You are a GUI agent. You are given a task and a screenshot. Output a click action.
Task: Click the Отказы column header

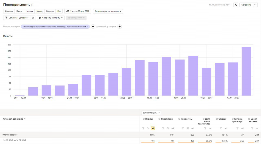(222, 119)
